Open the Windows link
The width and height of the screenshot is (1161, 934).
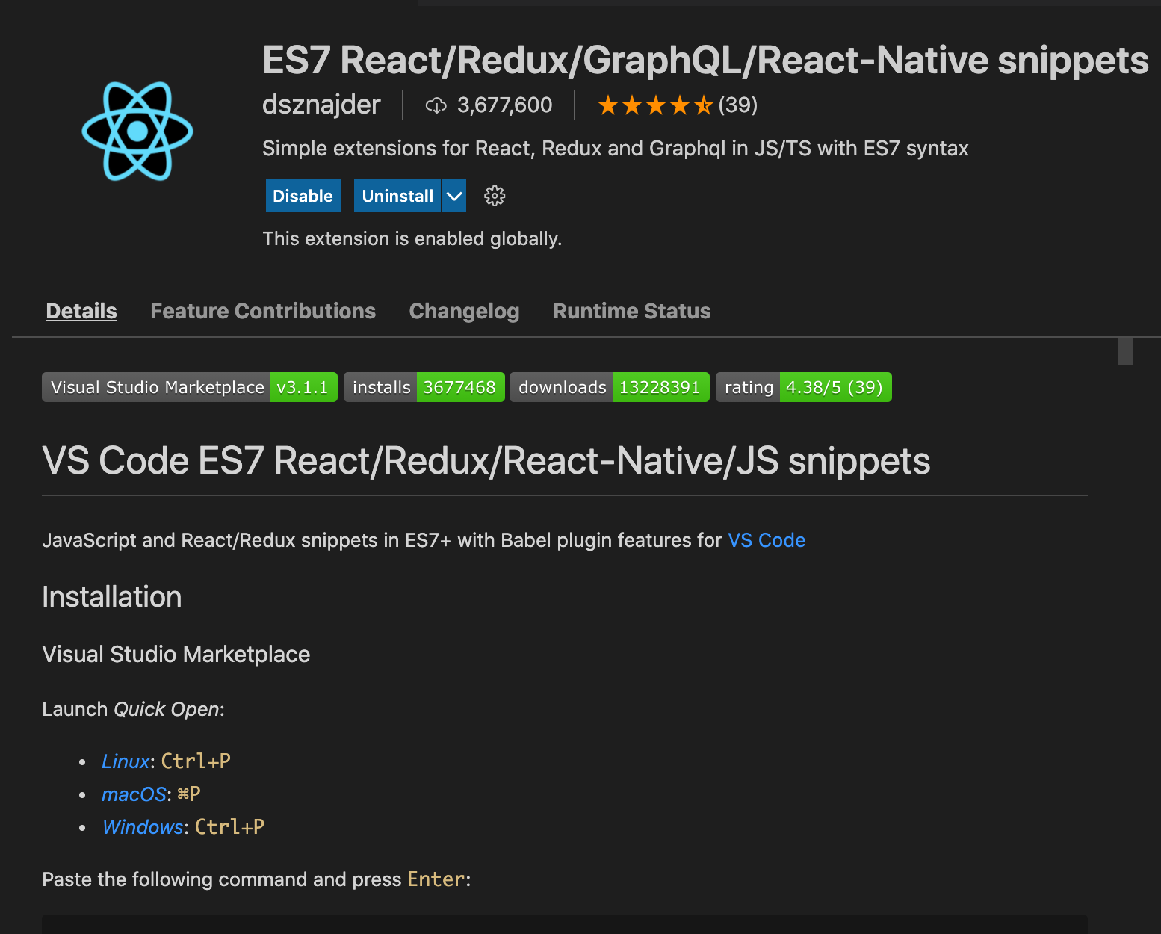(x=143, y=827)
